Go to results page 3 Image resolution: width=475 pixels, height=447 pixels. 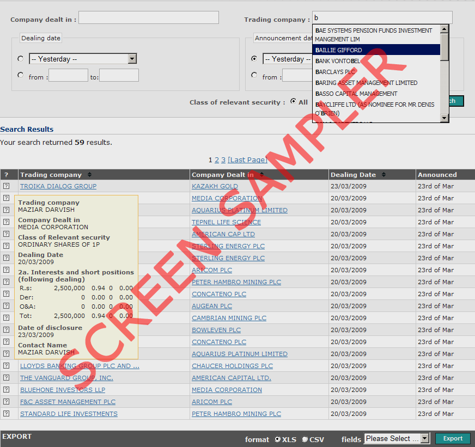[x=223, y=160]
